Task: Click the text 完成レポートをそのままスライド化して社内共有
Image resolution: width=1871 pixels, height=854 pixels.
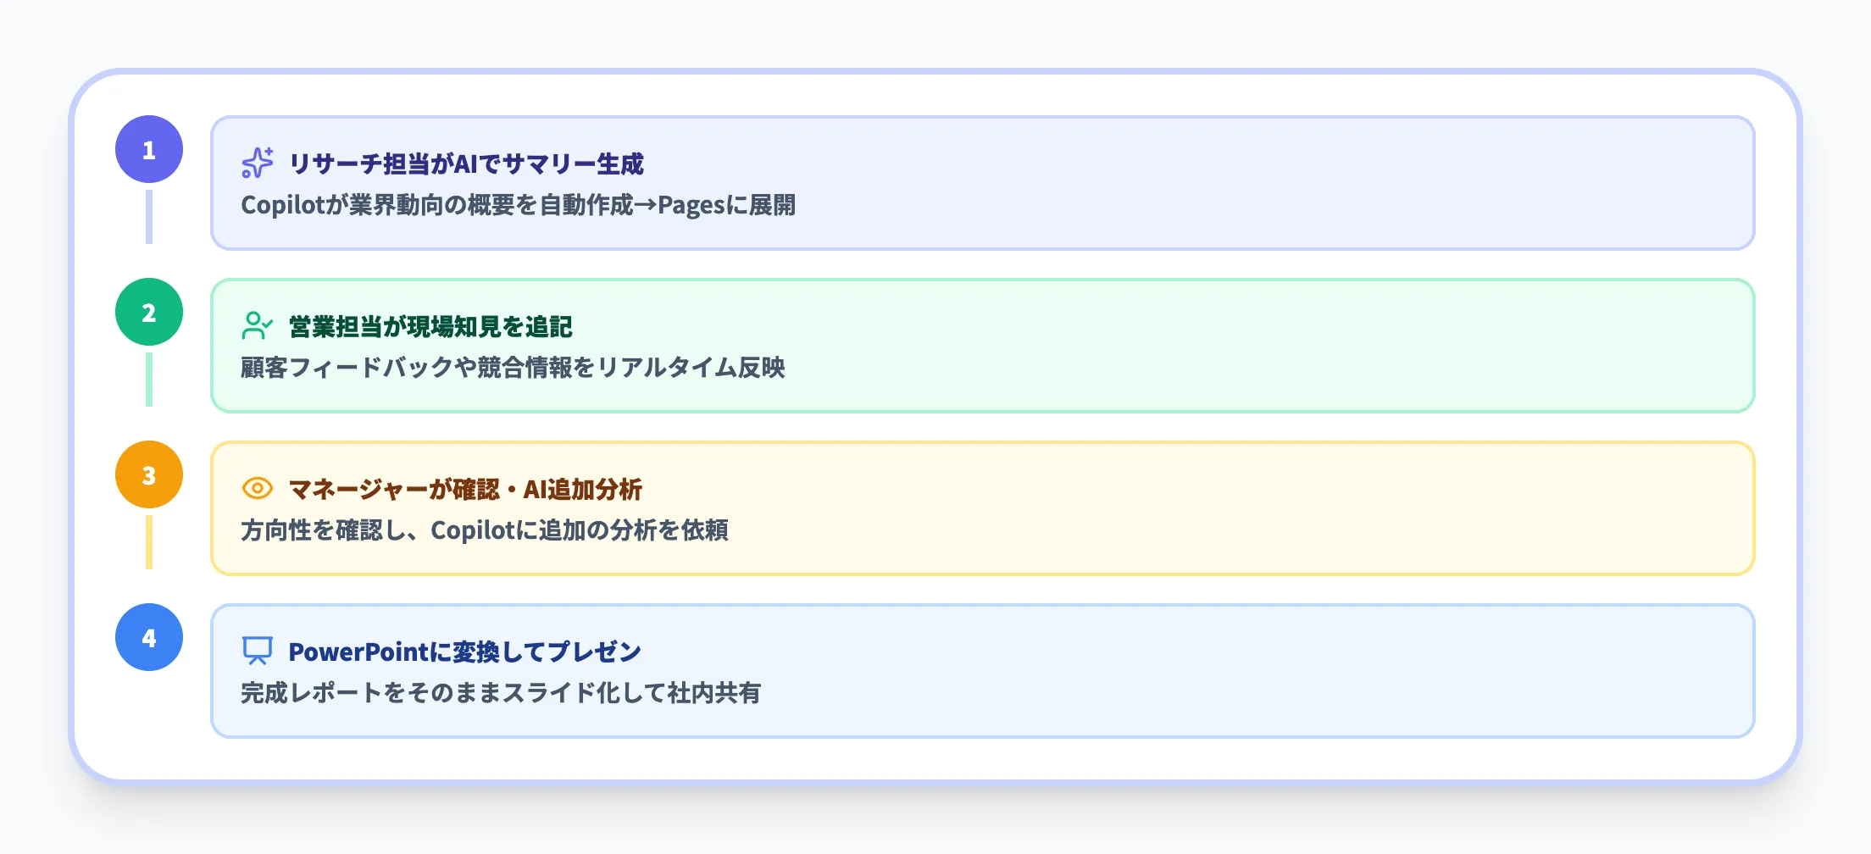Action: 500,693
